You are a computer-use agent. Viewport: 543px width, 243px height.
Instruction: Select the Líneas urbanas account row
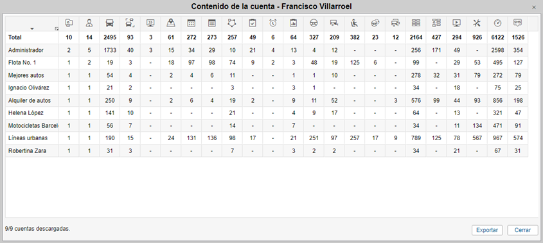tap(267, 138)
